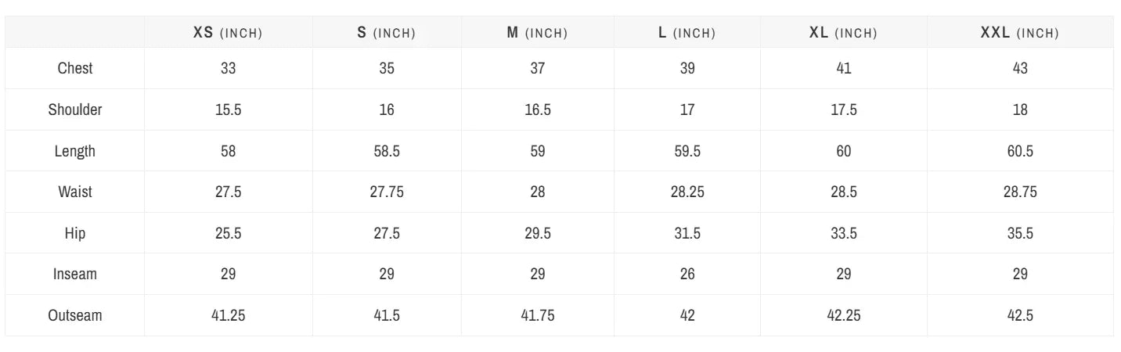Select the S (INCH) column header
The height and width of the screenshot is (352, 1121).
pos(387,33)
